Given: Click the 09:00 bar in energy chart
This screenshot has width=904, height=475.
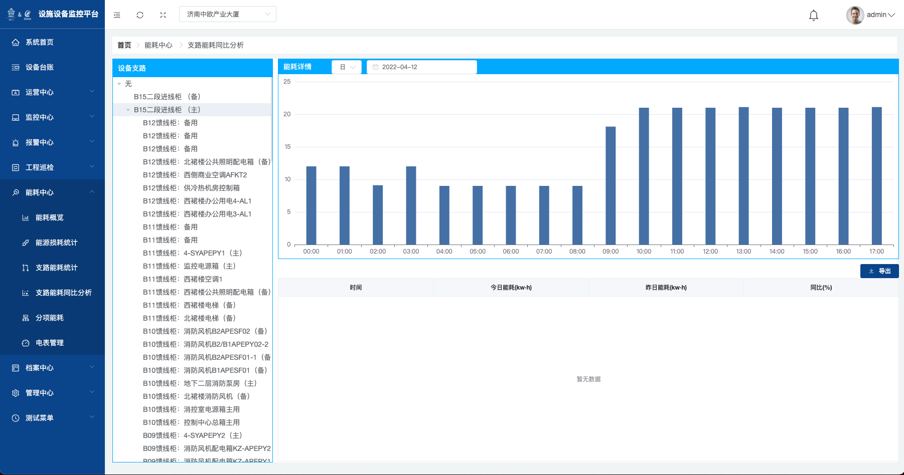Looking at the screenshot, I should [611, 185].
